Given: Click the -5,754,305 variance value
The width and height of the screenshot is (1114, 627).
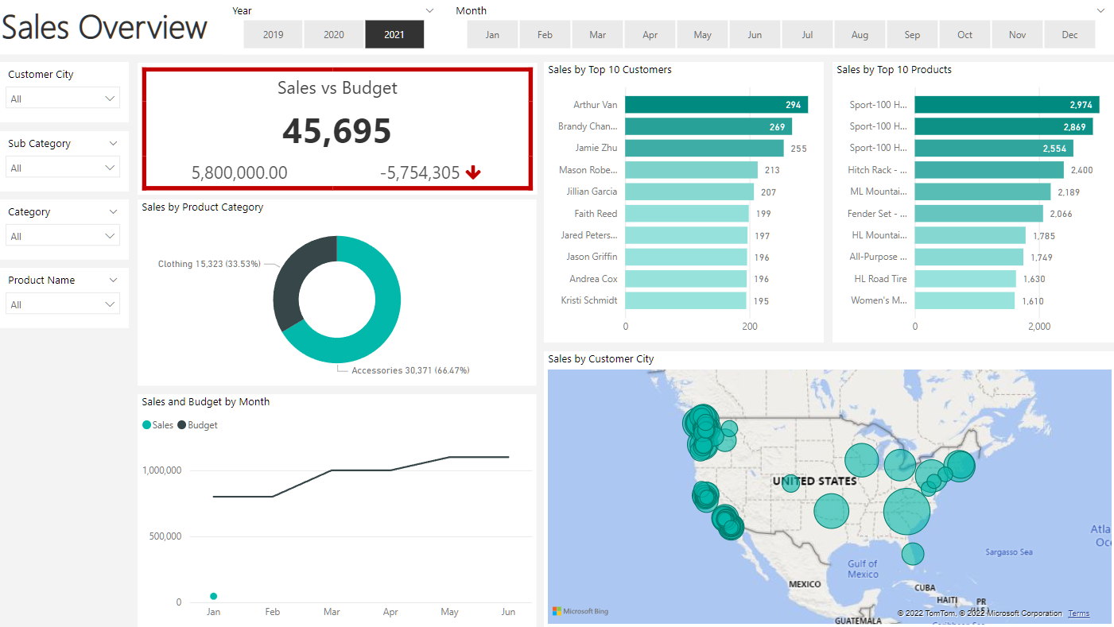Looking at the screenshot, I should [x=420, y=172].
